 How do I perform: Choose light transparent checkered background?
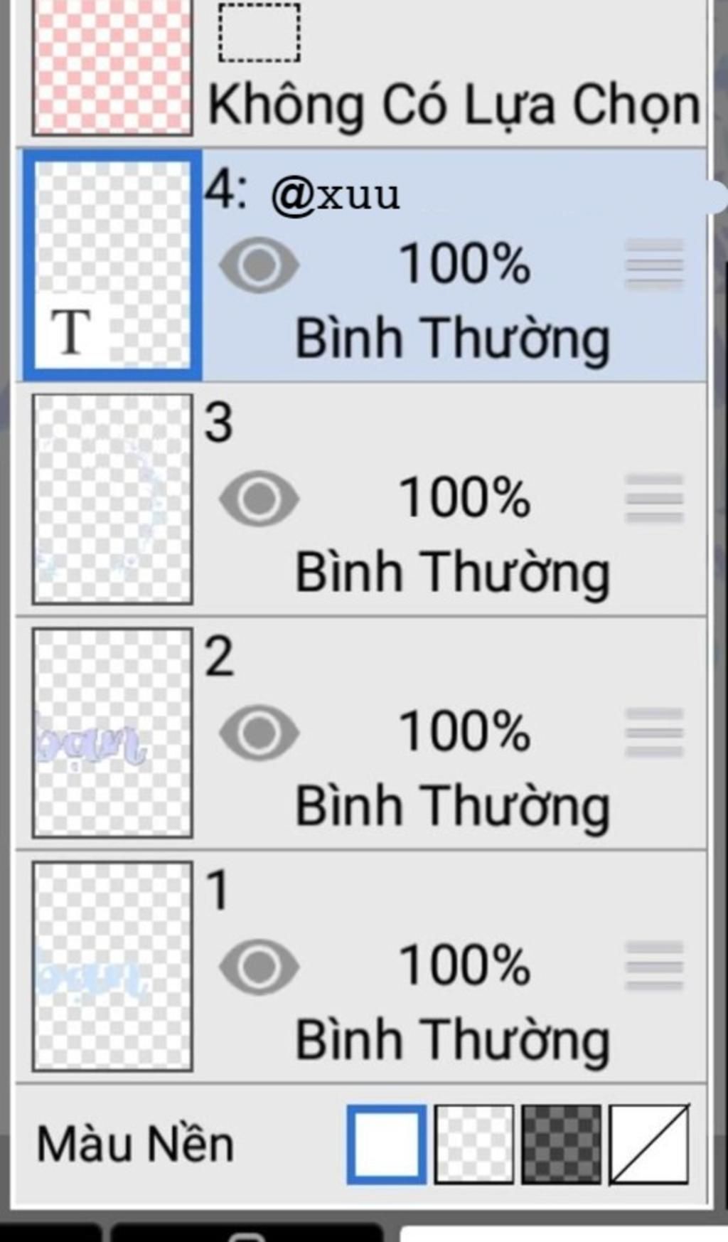(473, 1144)
